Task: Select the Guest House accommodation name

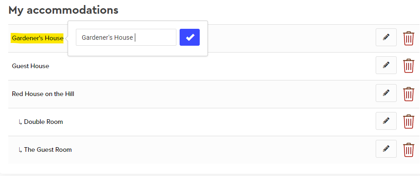Action: coord(31,66)
